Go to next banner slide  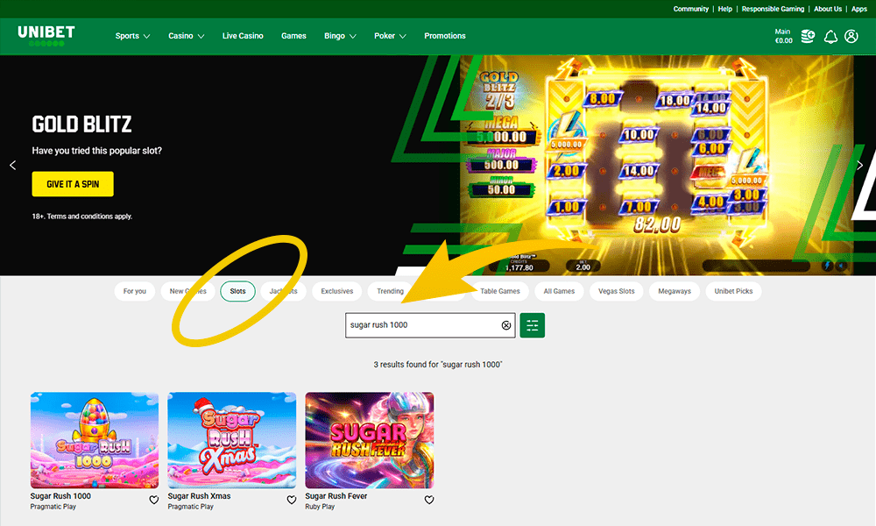(860, 165)
